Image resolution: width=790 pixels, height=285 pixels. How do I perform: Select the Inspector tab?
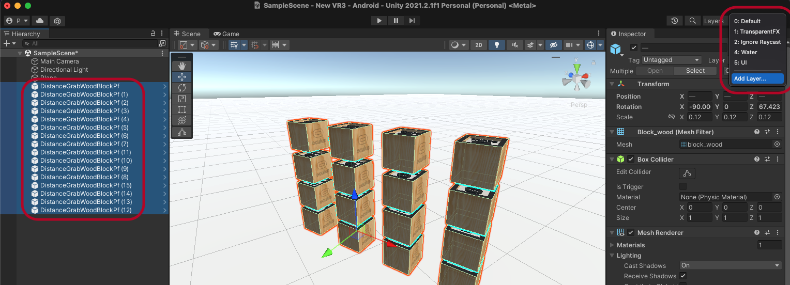pyautogui.click(x=629, y=34)
